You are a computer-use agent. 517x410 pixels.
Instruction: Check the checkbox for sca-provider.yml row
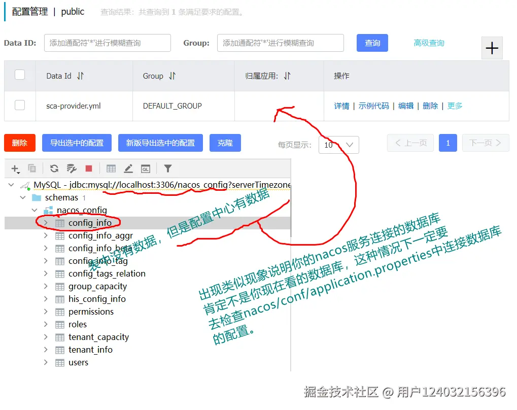pyautogui.click(x=20, y=106)
